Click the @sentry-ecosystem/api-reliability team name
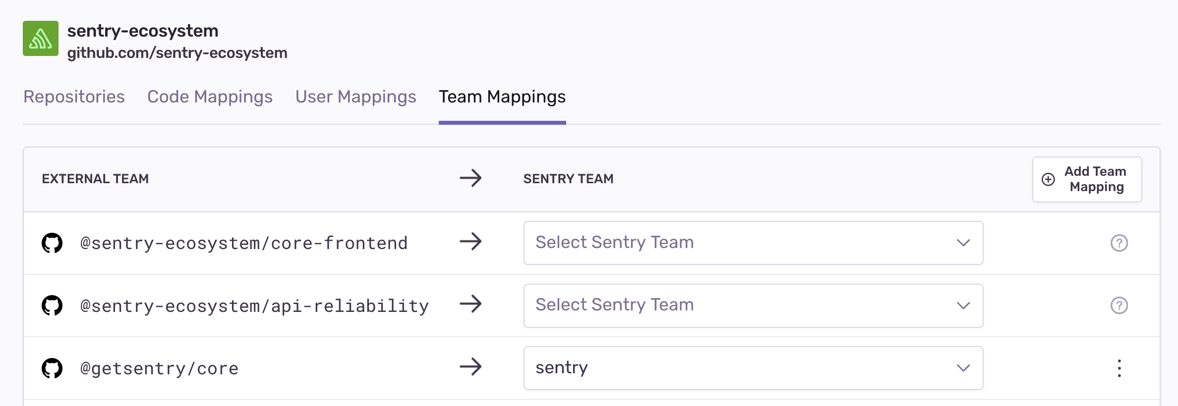The width and height of the screenshot is (1178, 406). [254, 306]
